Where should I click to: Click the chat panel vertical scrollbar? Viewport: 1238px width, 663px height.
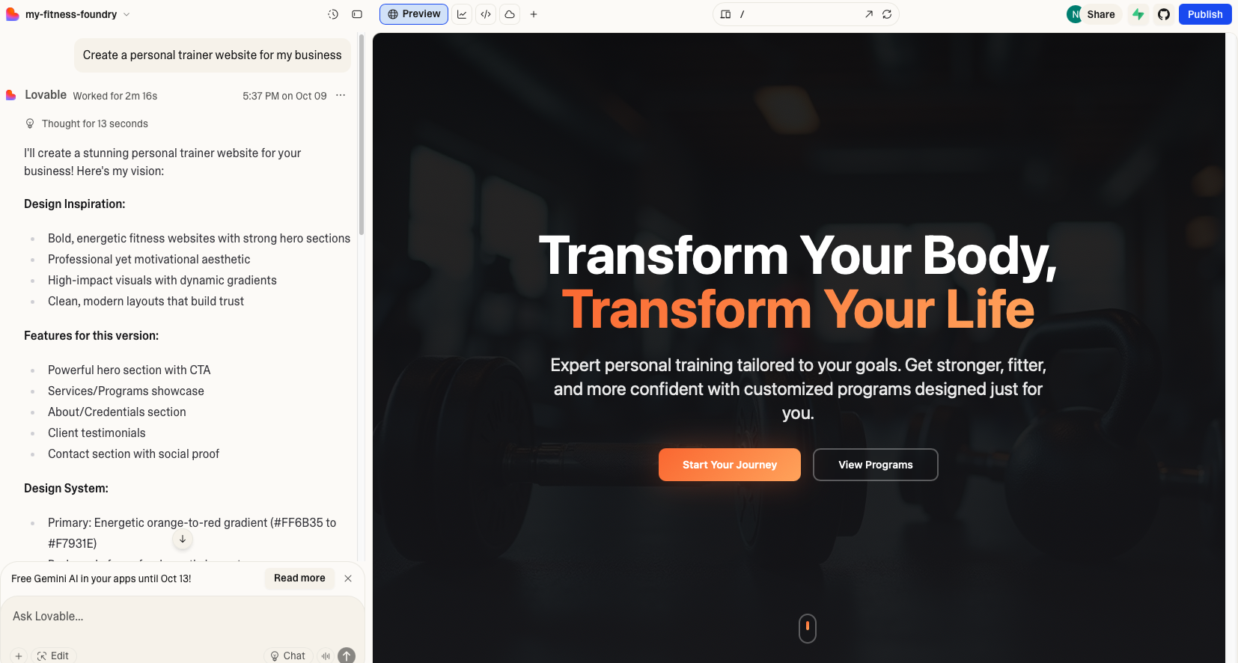point(362,135)
